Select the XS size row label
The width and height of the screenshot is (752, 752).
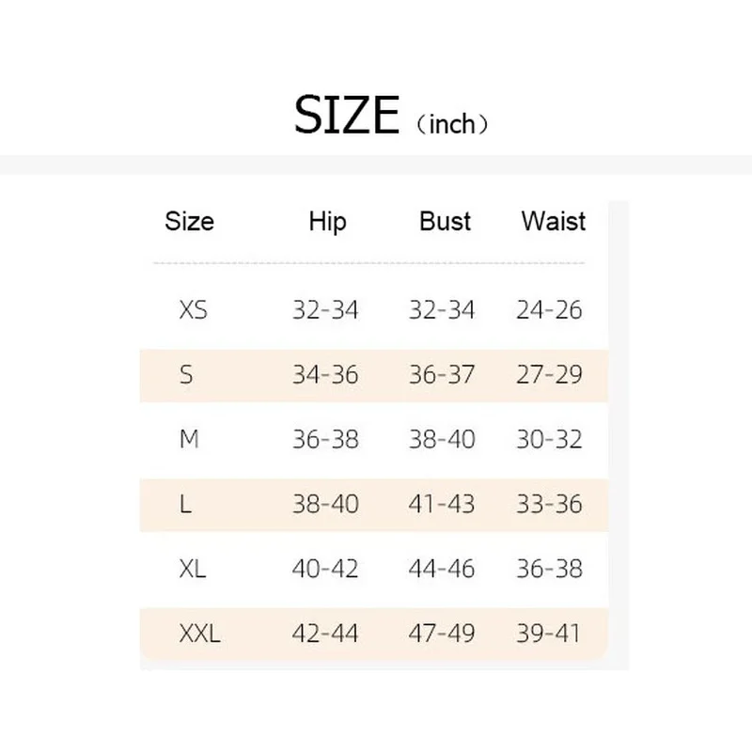coord(193,310)
